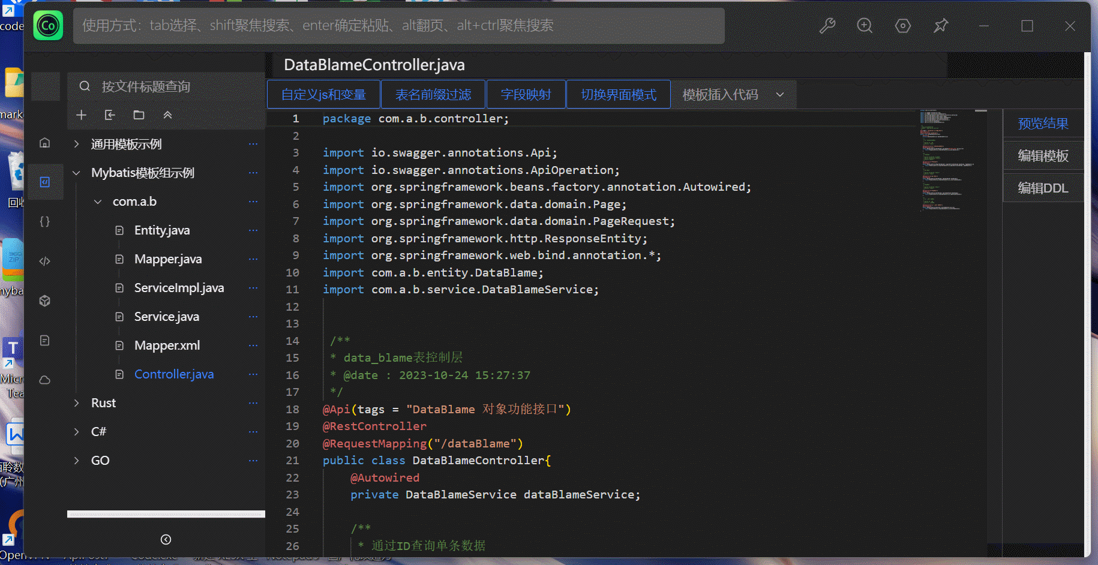Click the 编辑模板 button
This screenshot has height=565, width=1098.
click(x=1043, y=156)
